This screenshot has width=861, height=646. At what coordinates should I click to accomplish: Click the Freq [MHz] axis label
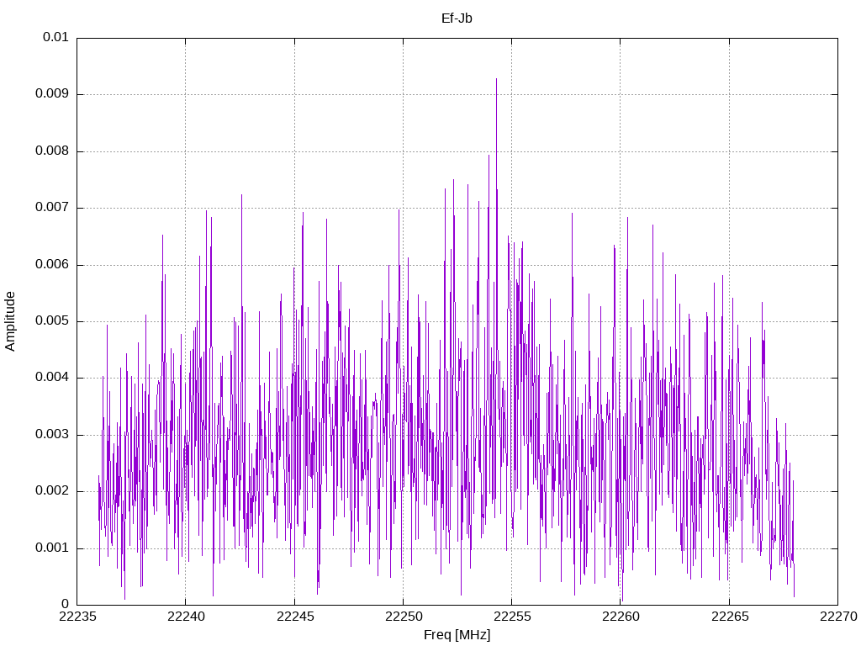pyautogui.click(x=457, y=635)
